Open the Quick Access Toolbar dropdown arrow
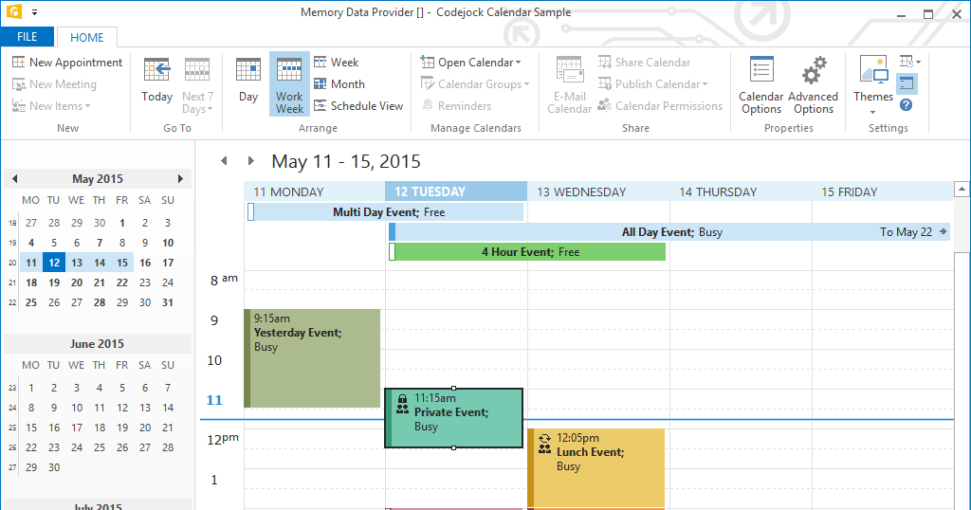 [x=34, y=13]
